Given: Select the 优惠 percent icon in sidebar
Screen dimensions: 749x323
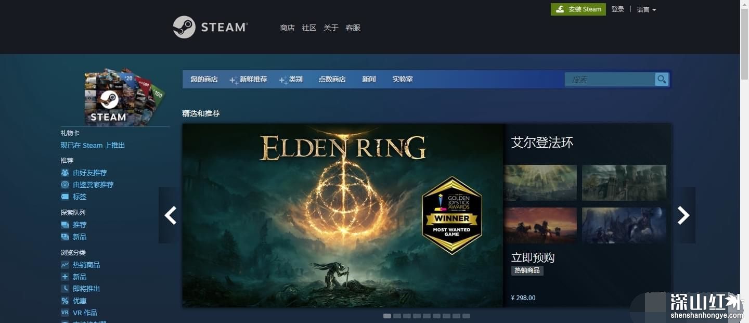Looking at the screenshot, I should (65, 301).
